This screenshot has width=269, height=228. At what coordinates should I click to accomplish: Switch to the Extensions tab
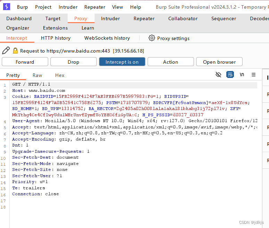click(55, 28)
